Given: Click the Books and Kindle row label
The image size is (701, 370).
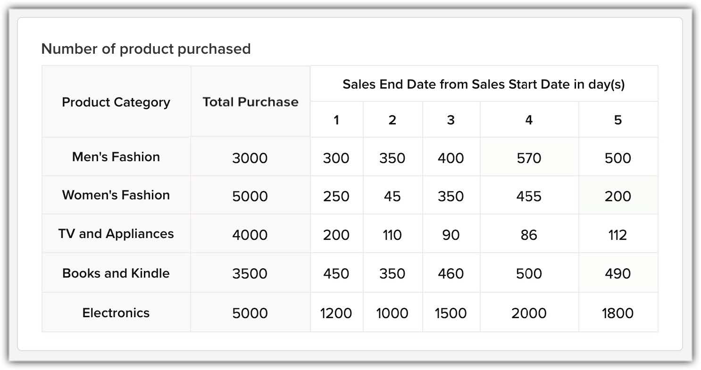Looking at the screenshot, I should [116, 273].
